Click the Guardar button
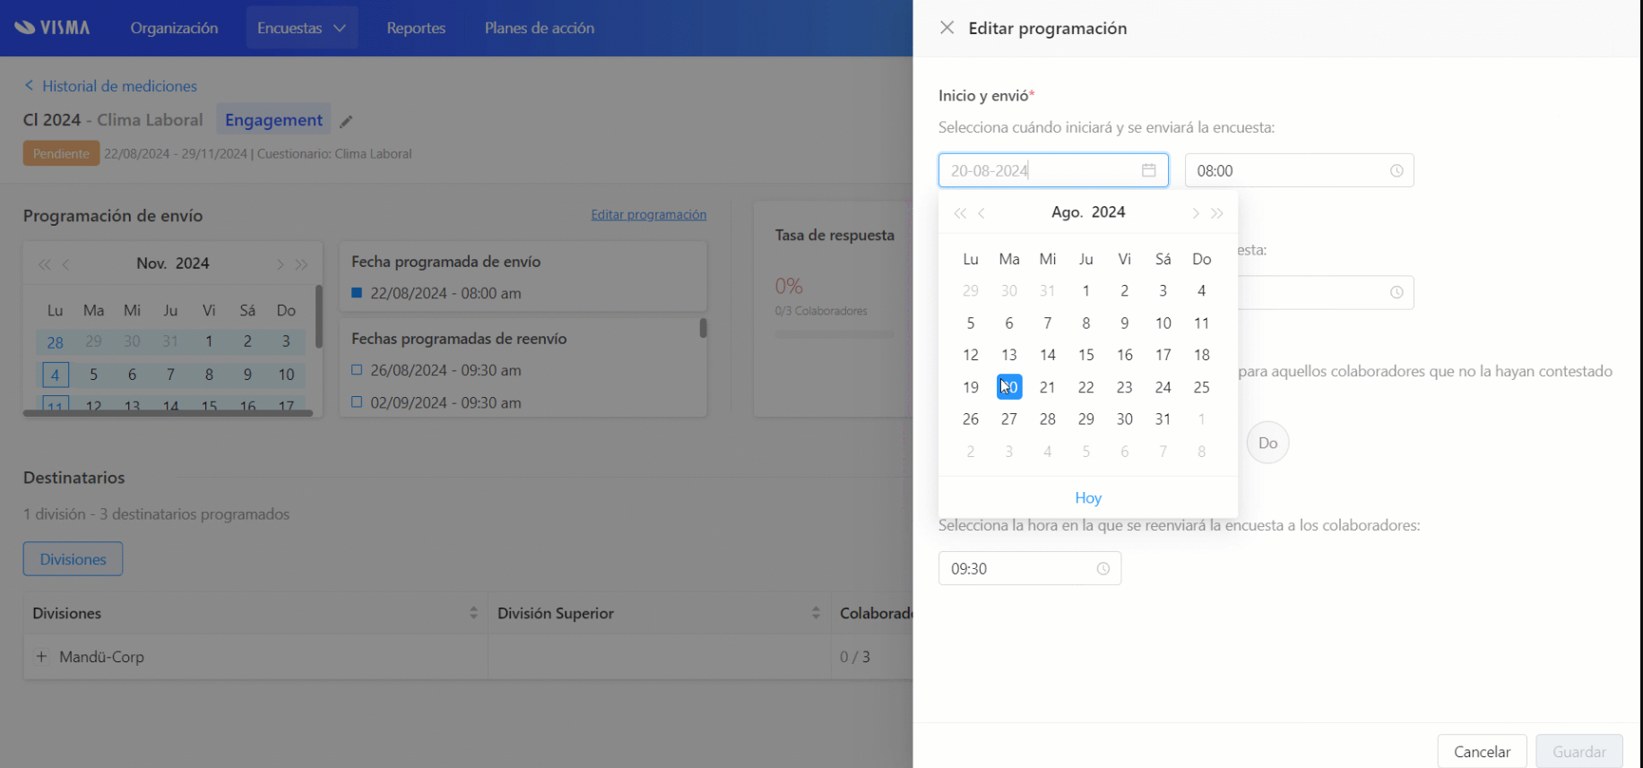 (1579, 751)
